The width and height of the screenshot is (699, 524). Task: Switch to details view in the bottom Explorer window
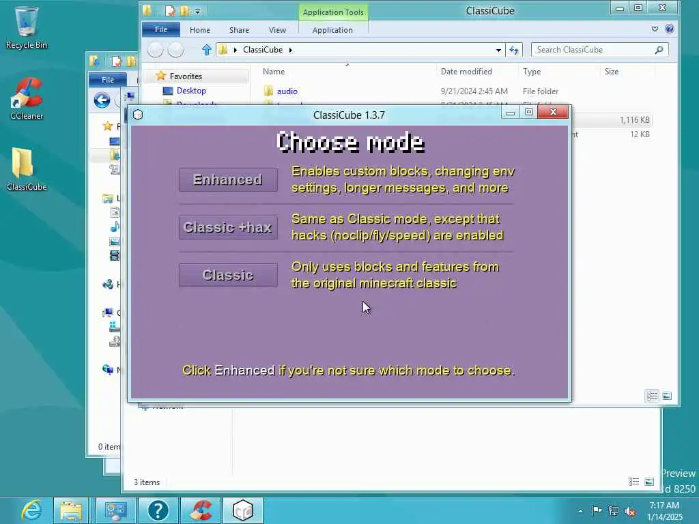633,482
